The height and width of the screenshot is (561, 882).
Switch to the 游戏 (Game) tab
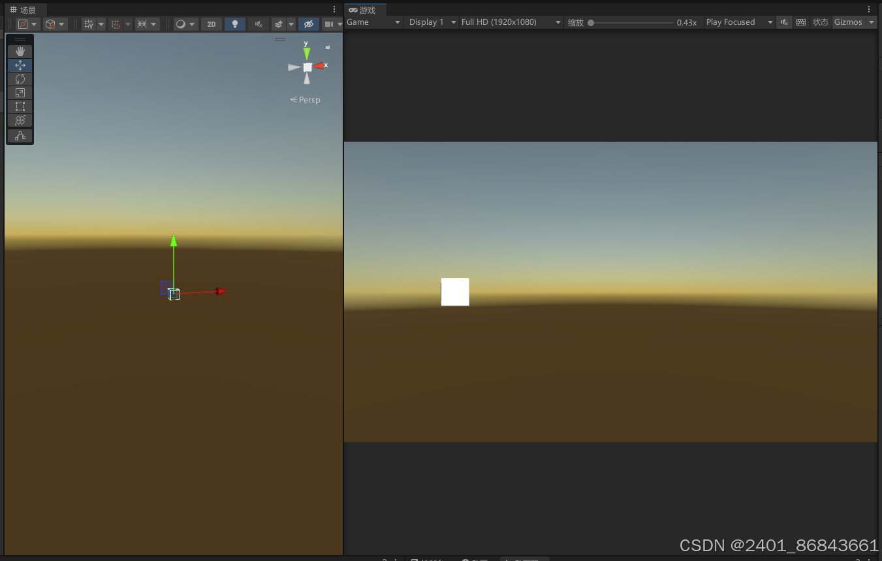pyautogui.click(x=364, y=10)
